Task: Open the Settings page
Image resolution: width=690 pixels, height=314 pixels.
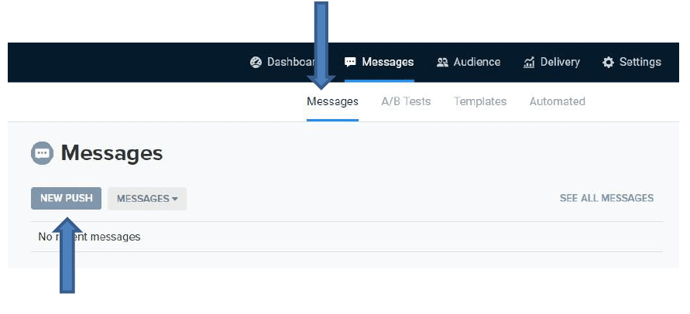Action: (x=640, y=63)
